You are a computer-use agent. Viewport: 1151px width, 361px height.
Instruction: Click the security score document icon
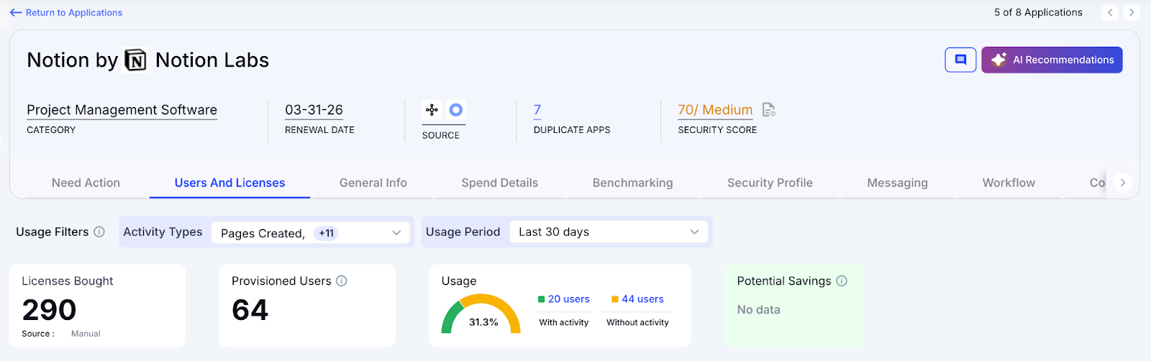tap(769, 110)
